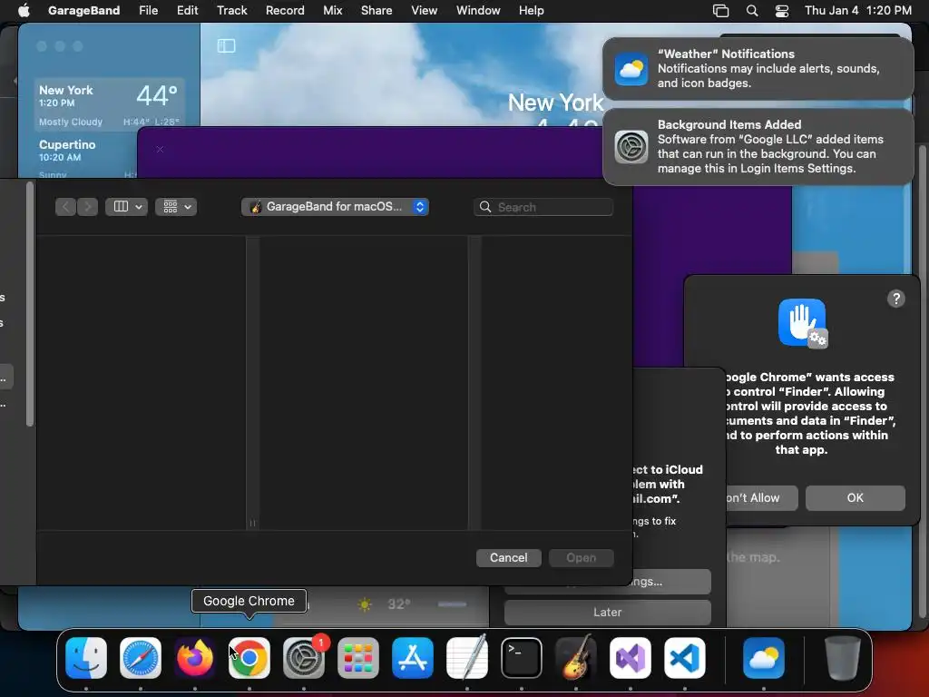Click the Background Items Added notification

pos(758,146)
